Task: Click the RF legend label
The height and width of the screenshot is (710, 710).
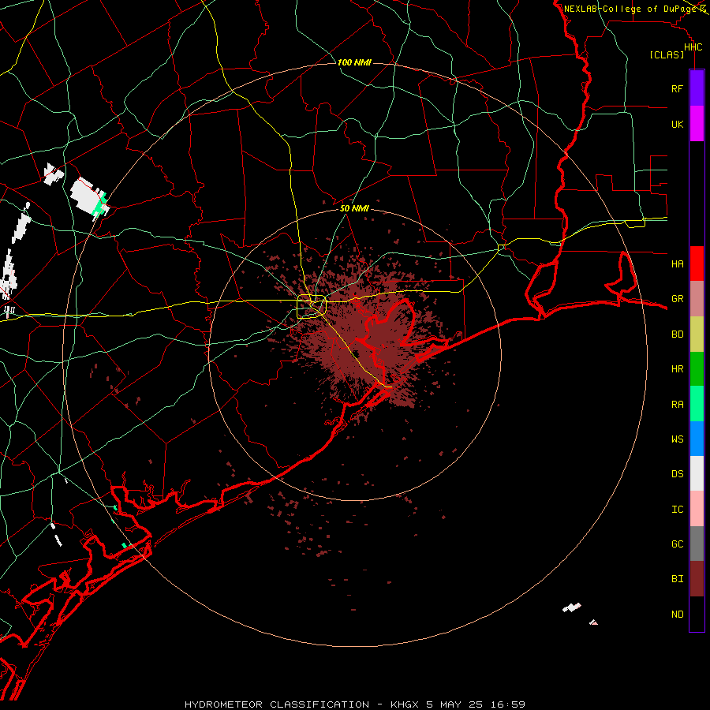Action: 677,88
